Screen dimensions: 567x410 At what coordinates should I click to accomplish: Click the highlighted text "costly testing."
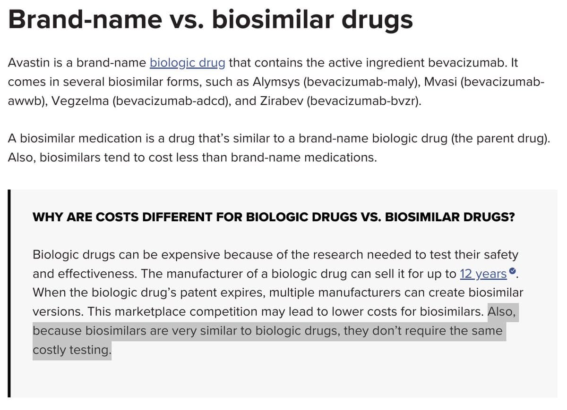(71, 350)
